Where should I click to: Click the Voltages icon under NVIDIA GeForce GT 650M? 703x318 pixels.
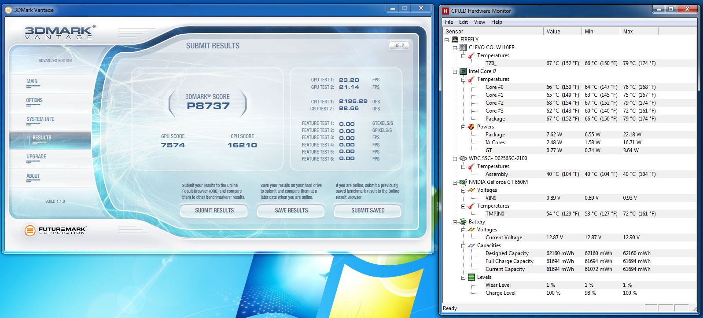pyautogui.click(x=471, y=190)
